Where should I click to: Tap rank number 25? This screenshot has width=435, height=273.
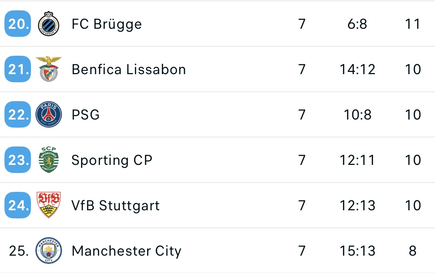[18, 251]
